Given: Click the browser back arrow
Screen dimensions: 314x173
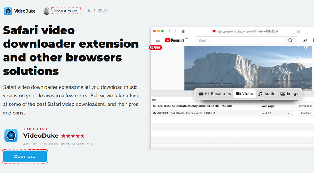Looking at the screenshot, I should tap(169, 31).
